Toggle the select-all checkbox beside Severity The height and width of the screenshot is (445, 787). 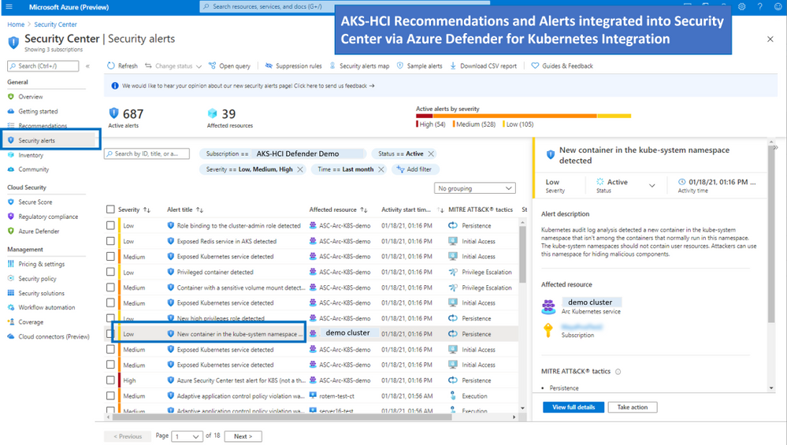pos(110,210)
